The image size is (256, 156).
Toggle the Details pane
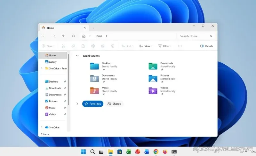coord(206,46)
